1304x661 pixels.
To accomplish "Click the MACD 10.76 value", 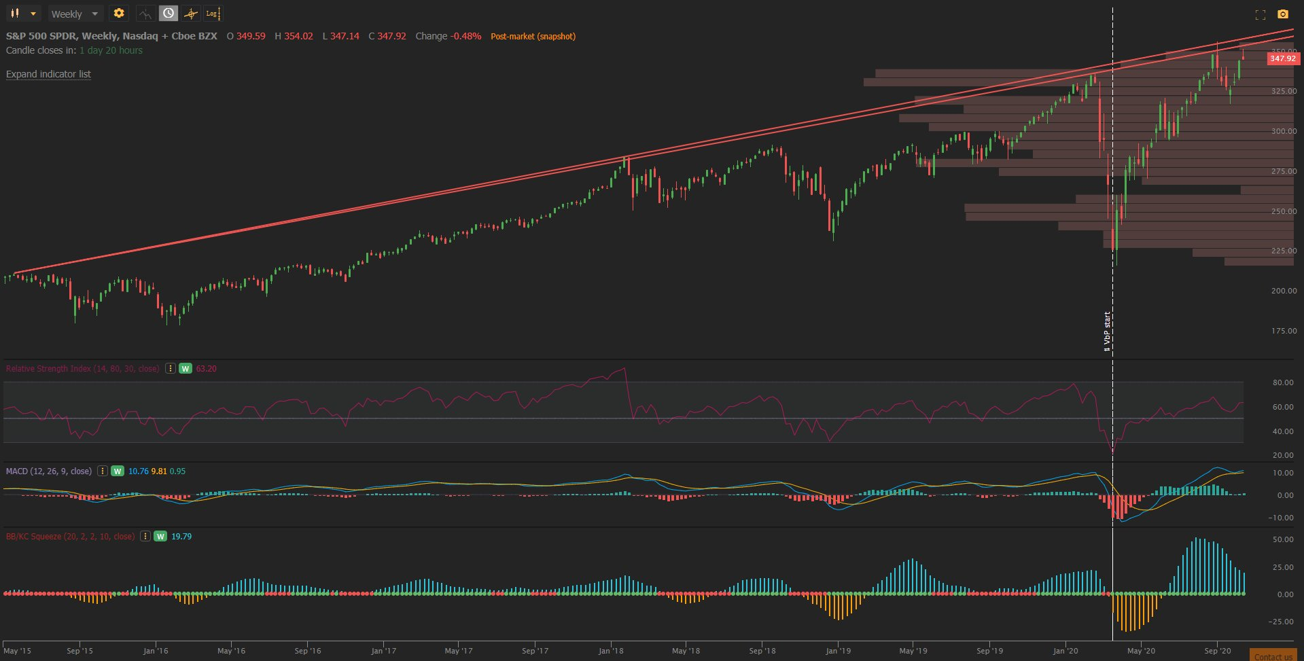I will point(138,471).
